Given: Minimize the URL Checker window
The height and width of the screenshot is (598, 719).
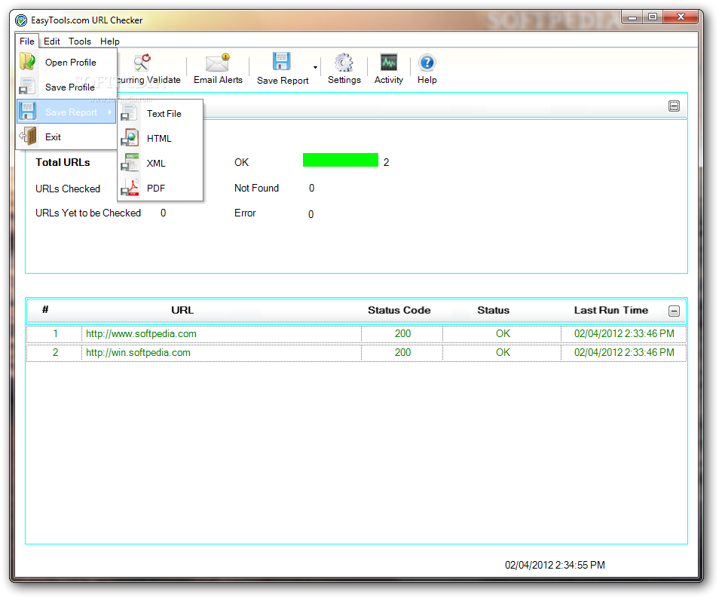Looking at the screenshot, I should (632, 17).
